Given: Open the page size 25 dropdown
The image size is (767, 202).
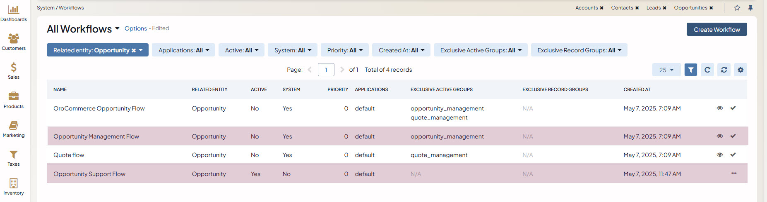Looking at the screenshot, I should (x=666, y=70).
